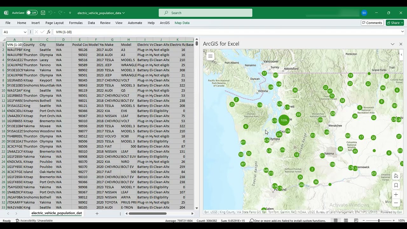Image resolution: width=407 pixels, height=229 pixels.
Task: Open the ArcGIS ribbon tab
Action: pyautogui.click(x=165, y=23)
